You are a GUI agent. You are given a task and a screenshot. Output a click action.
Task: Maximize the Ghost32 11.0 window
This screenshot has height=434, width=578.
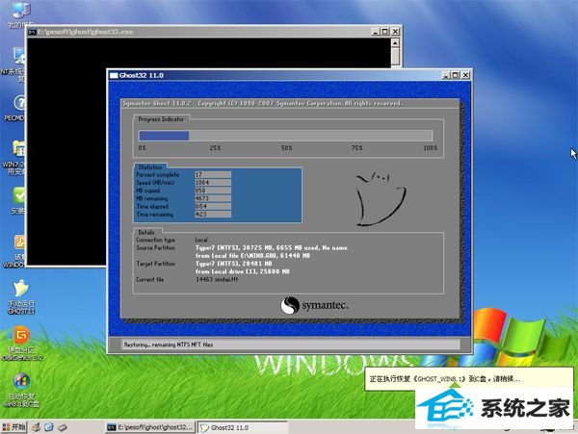[456, 75]
